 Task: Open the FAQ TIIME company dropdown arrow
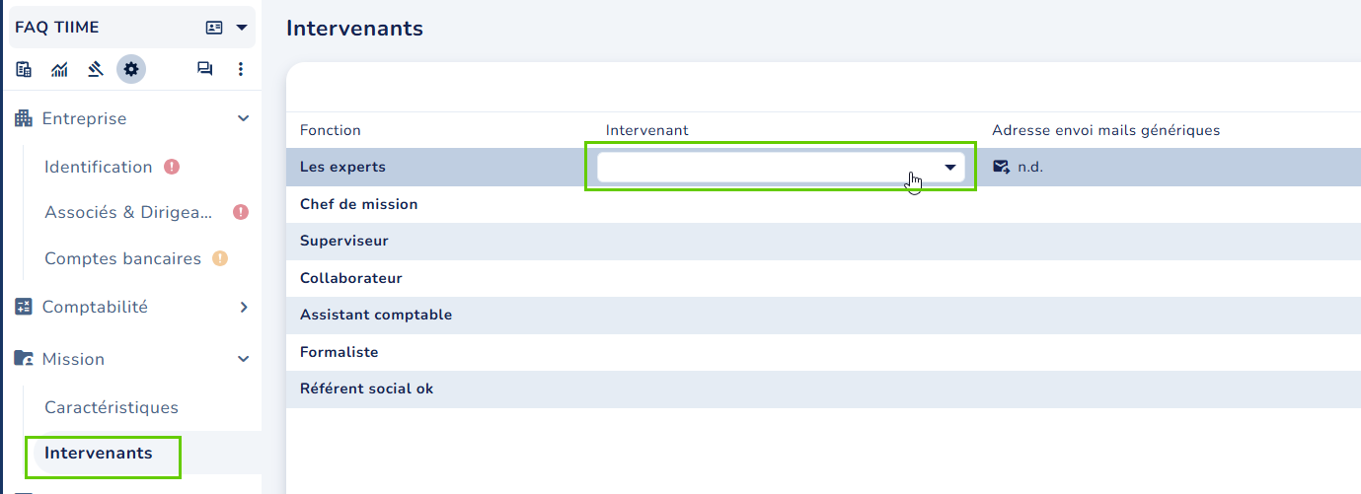click(242, 28)
